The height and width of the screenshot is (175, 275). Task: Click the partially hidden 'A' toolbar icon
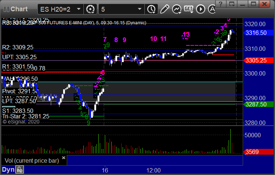[x=212, y=9]
